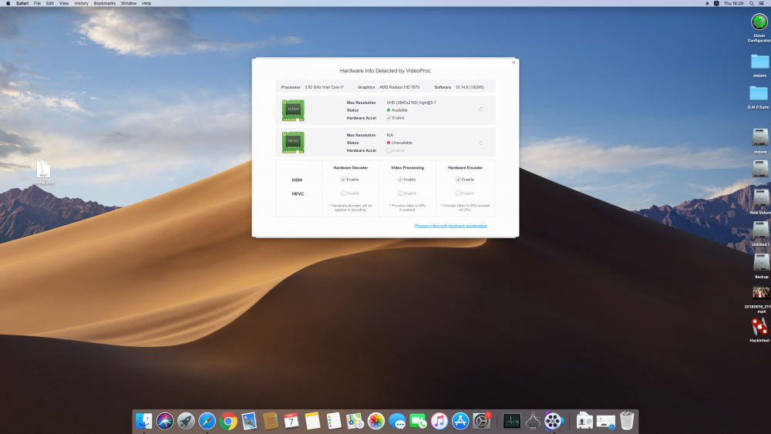Select the Backup drive on desktop
The width and height of the screenshot is (771, 434).
coord(761,263)
